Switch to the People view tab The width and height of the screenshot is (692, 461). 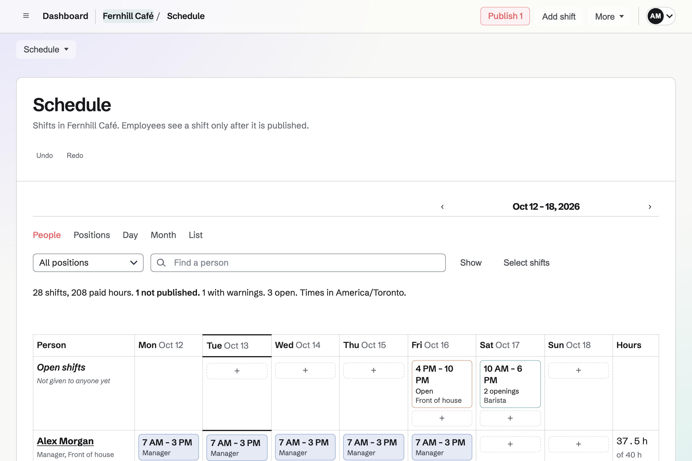(47, 235)
